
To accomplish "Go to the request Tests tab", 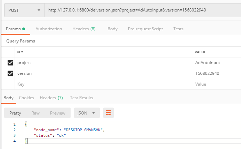I will tap(178, 29).
